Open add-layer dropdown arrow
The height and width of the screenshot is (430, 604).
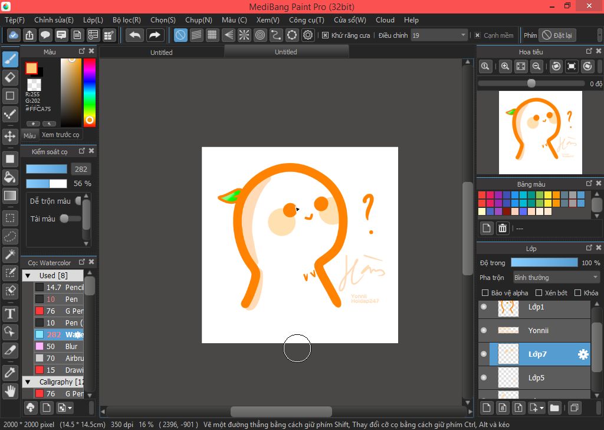click(541, 408)
